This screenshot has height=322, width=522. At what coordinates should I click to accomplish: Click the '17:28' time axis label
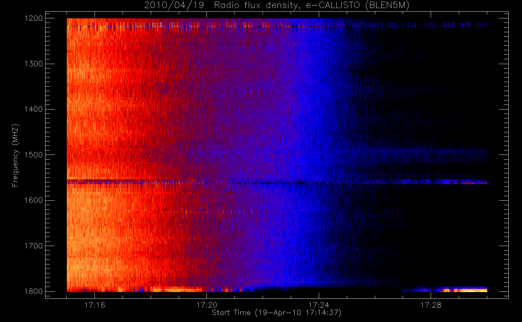[431, 305]
